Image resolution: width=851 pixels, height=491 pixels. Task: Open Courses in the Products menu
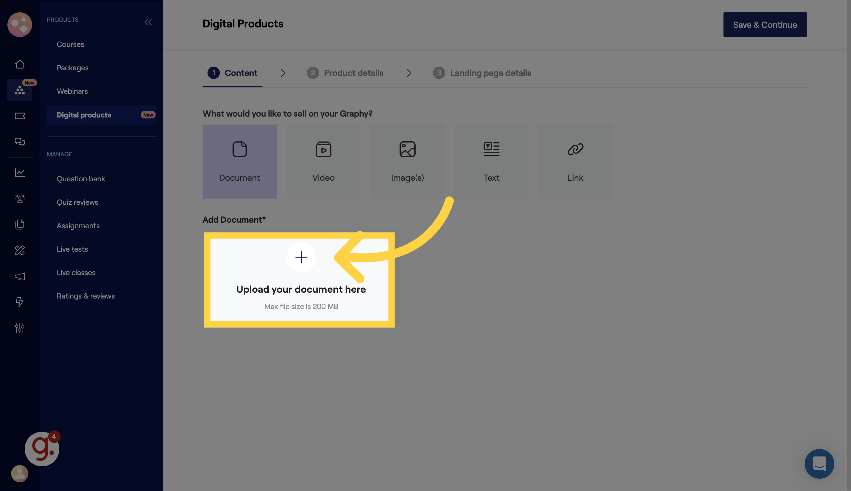[70, 44]
